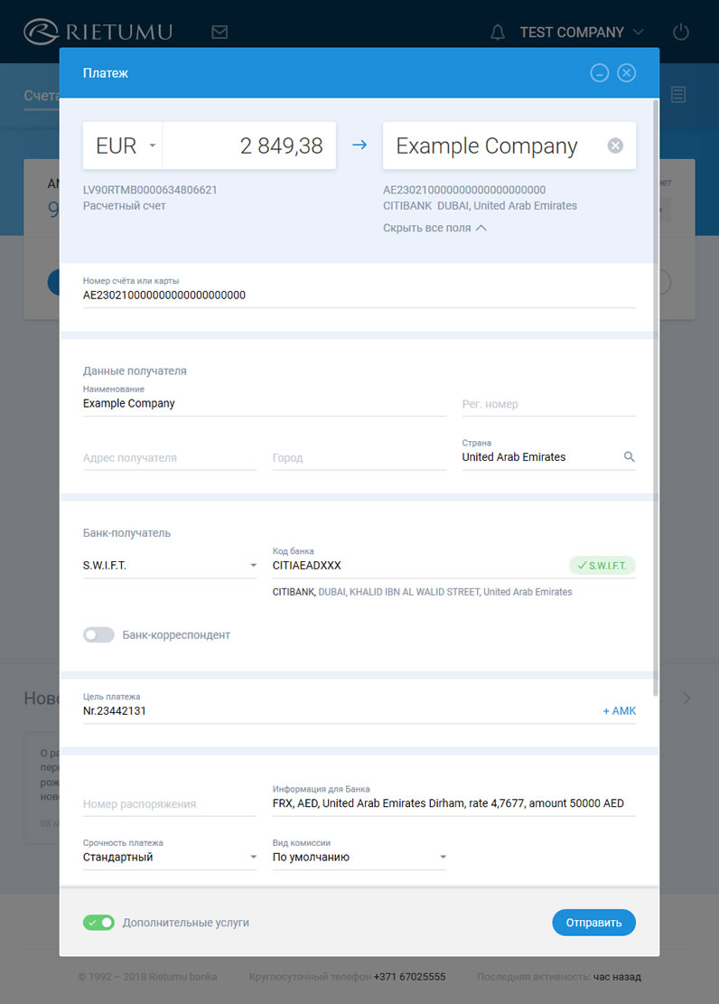Open the Вид комиссии dropdown

(x=359, y=857)
